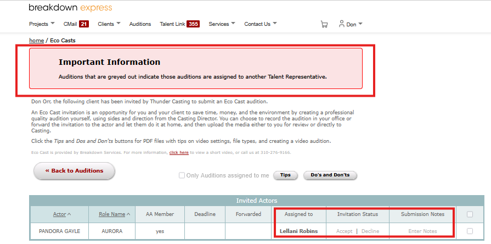This screenshot has height=244, width=491.
Task: Click the 'yes' AA Member cell
Action: pos(160,231)
